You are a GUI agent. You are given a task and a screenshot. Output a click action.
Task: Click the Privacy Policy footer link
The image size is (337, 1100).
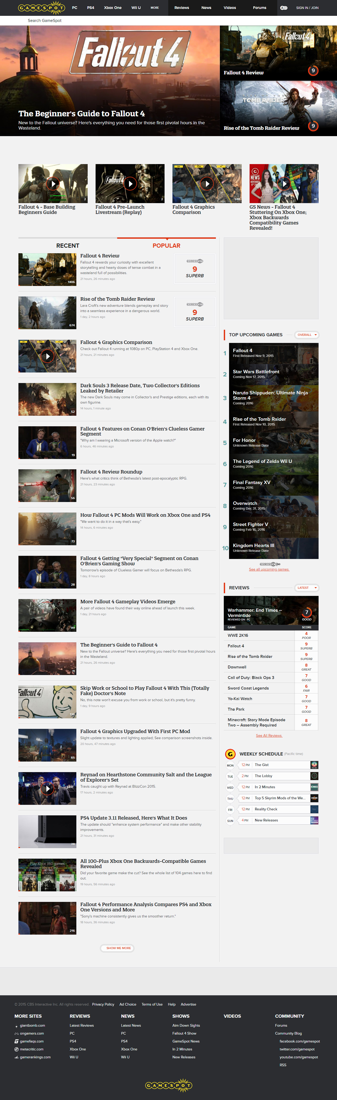[103, 1004]
